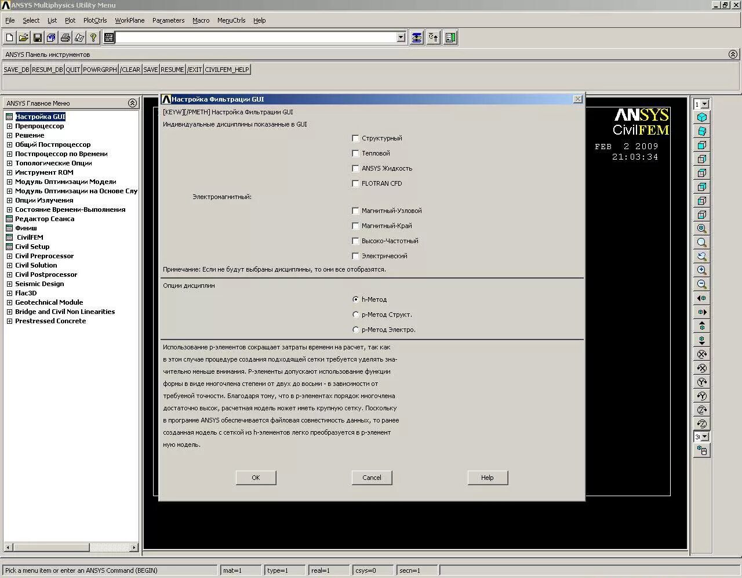Viewport: 742px width, 578px height.
Task: Collapse the ANSYS Главное Меню panel
Action: click(132, 103)
